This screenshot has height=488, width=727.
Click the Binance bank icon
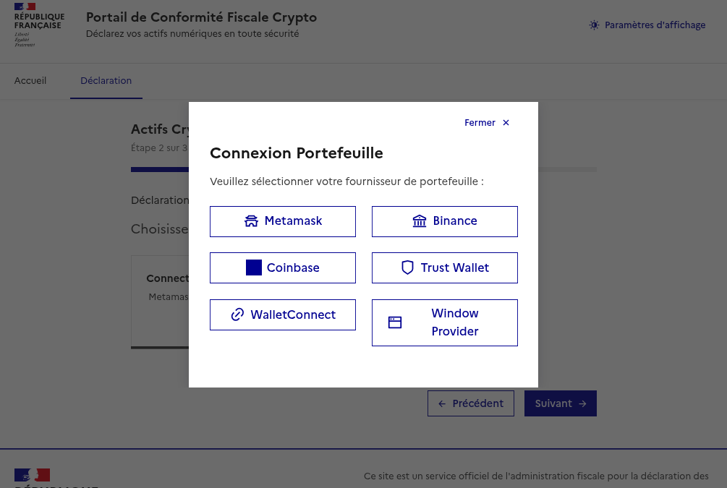(x=420, y=221)
